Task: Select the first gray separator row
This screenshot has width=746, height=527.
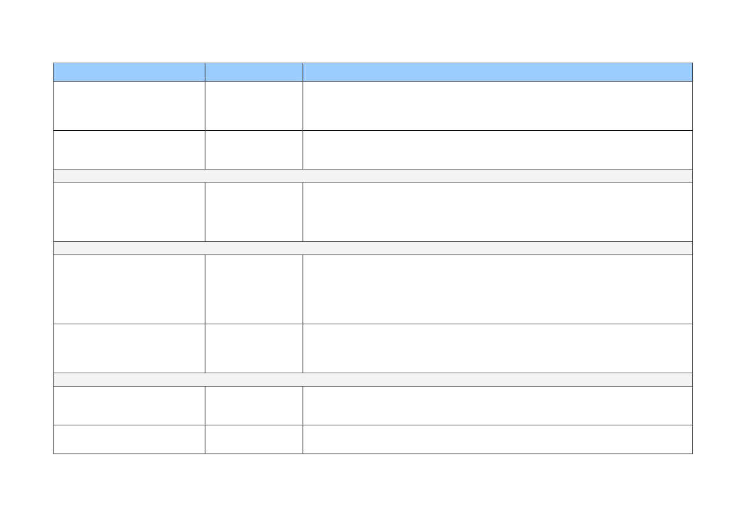Action: (373, 176)
